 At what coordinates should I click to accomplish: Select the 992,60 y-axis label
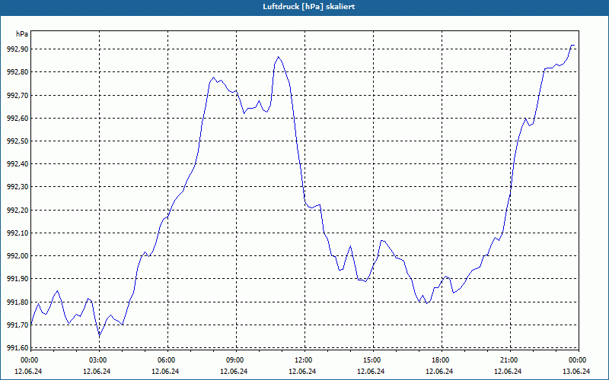coord(18,119)
